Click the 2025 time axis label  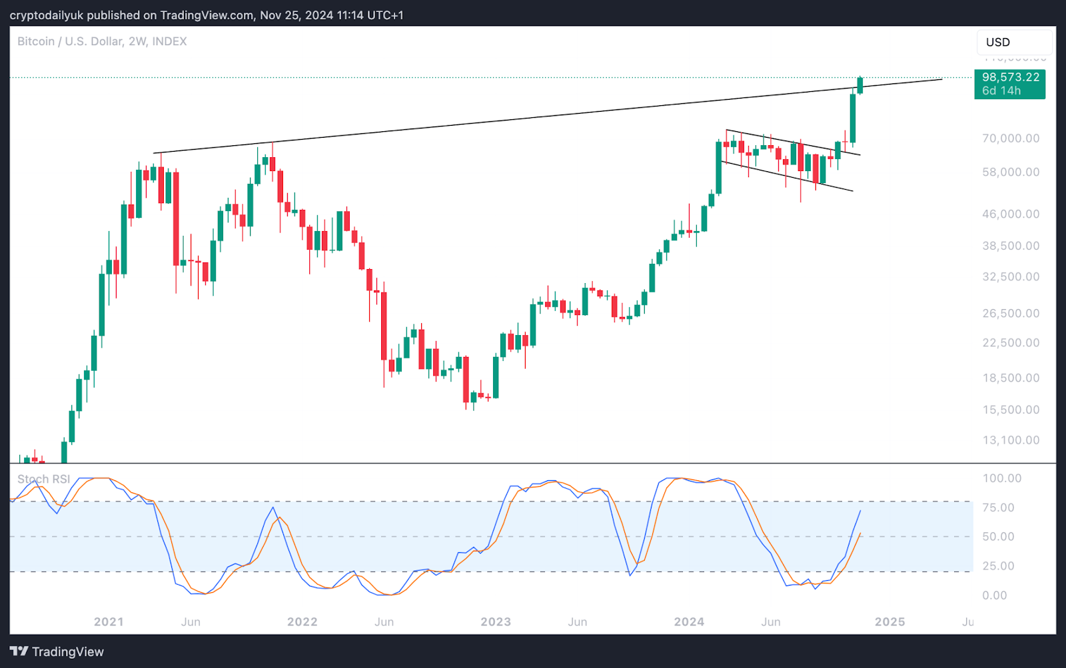click(x=890, y=621)
